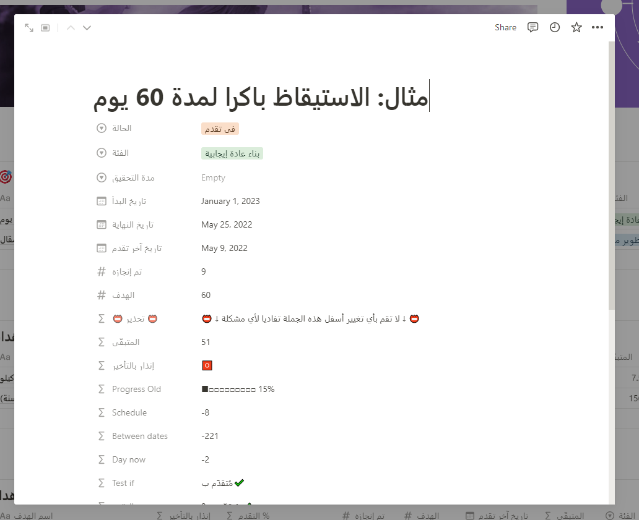The width and height of the screenshot is (639, 520).
Task: Click the up chevron to view previous page
Action: [x=71, y=27]
